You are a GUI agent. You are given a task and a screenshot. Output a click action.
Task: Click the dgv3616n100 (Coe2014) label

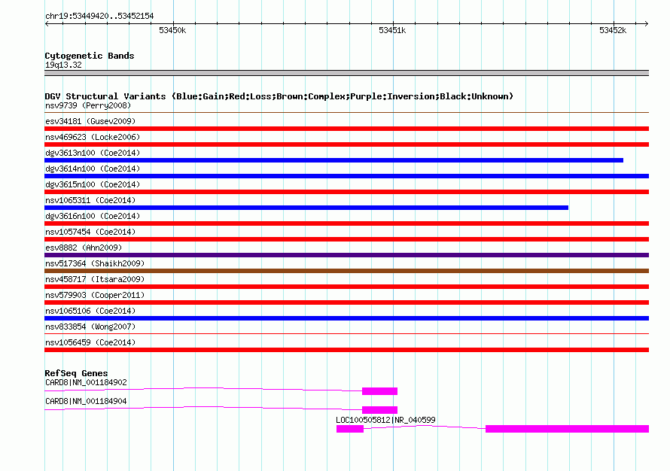pyautogui.click(x=93, y=216)
